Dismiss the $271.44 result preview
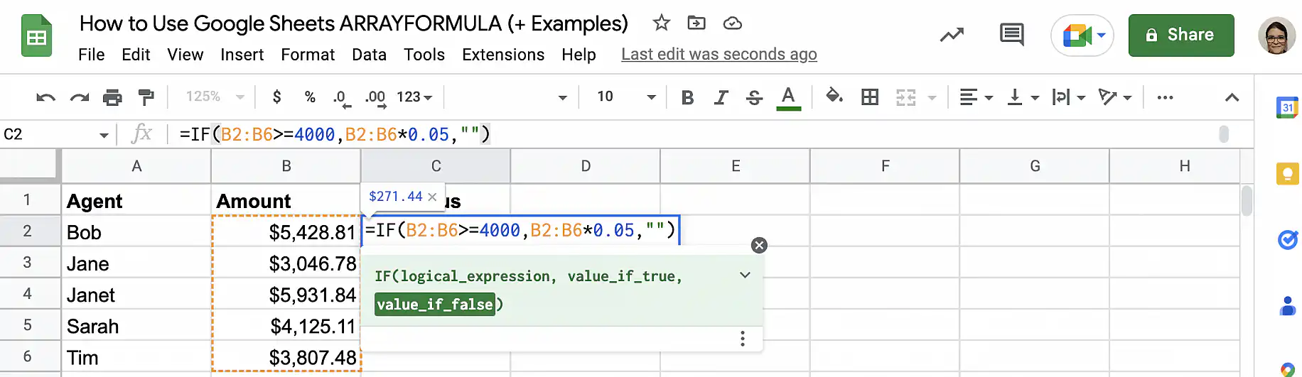The width and height of the screenshot is (1302, 377). click(432, 197)
